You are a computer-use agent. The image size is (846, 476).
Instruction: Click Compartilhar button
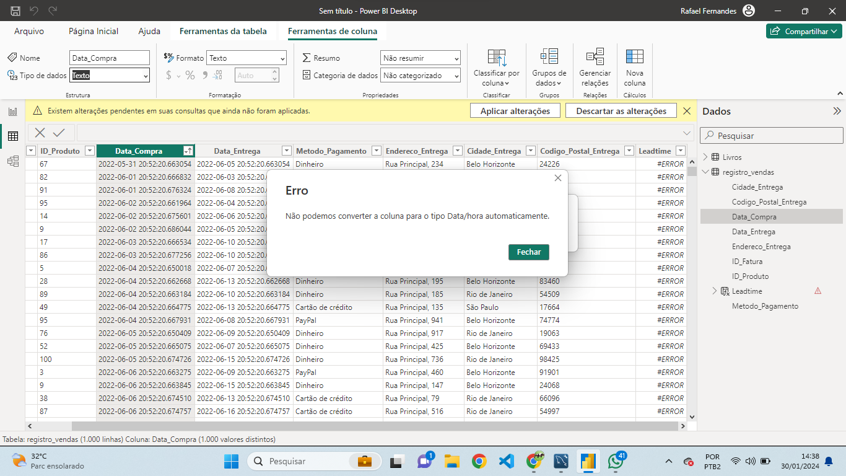click(804, 31)
